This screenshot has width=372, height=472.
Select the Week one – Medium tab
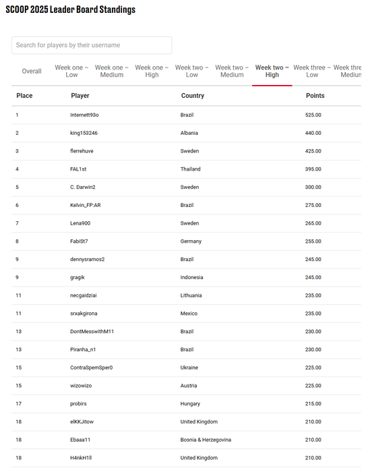tap(112, 71)
